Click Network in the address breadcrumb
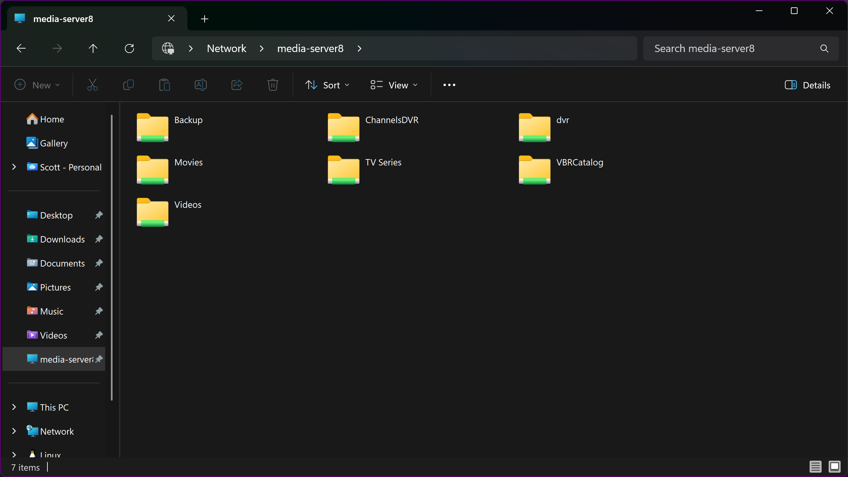 (x=226, y=49)
